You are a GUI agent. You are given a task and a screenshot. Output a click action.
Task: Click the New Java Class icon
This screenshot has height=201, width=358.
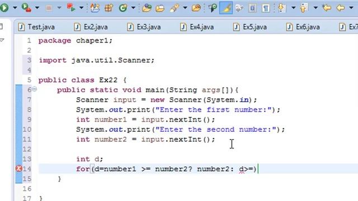(123, 8)
